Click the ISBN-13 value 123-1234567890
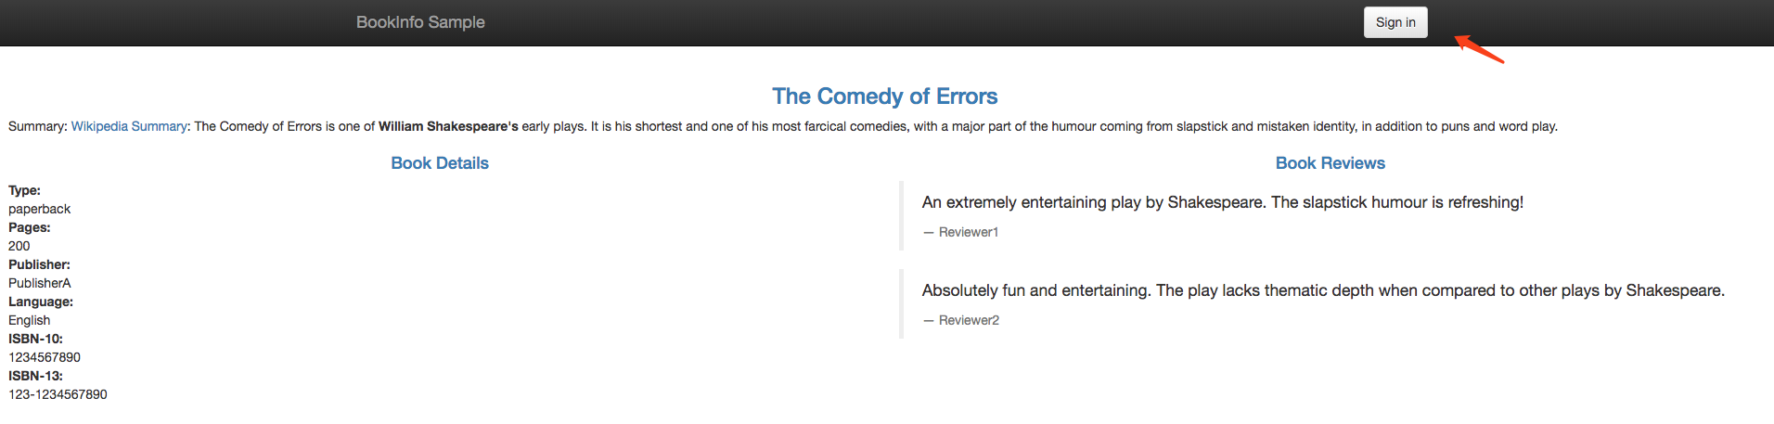 pos(58,394)
